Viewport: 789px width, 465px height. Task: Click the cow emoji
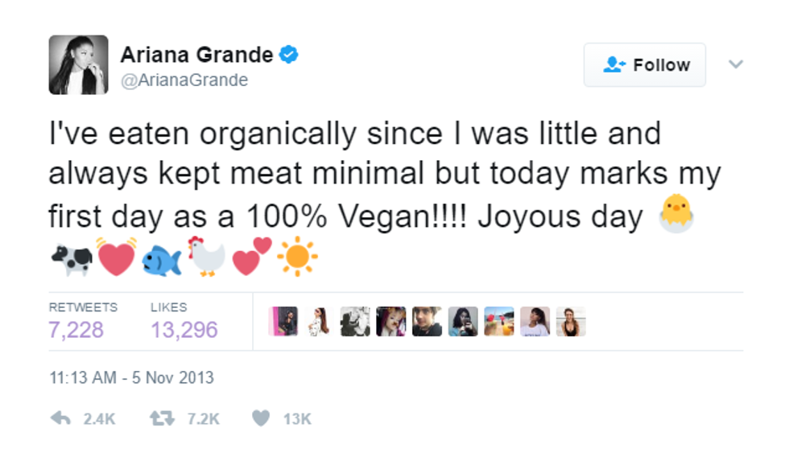71,259
